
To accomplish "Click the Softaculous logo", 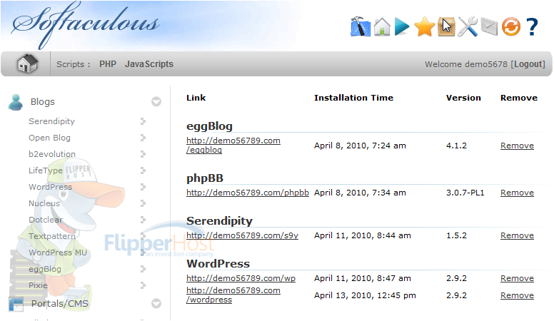I will [x=85, y=25].
